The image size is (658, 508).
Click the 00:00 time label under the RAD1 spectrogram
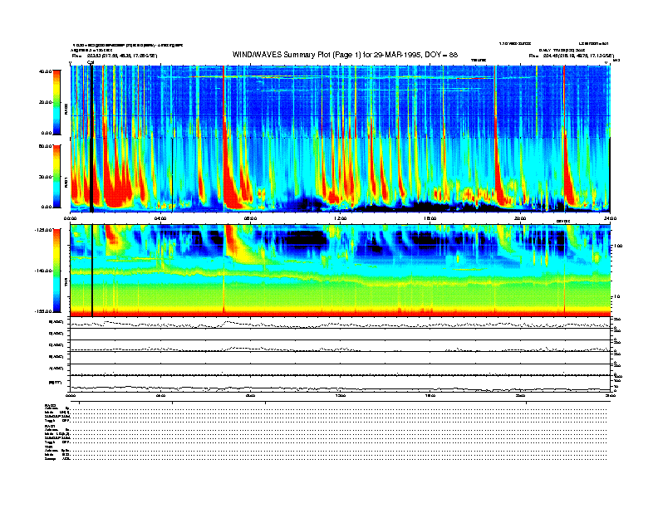(70, 218)
